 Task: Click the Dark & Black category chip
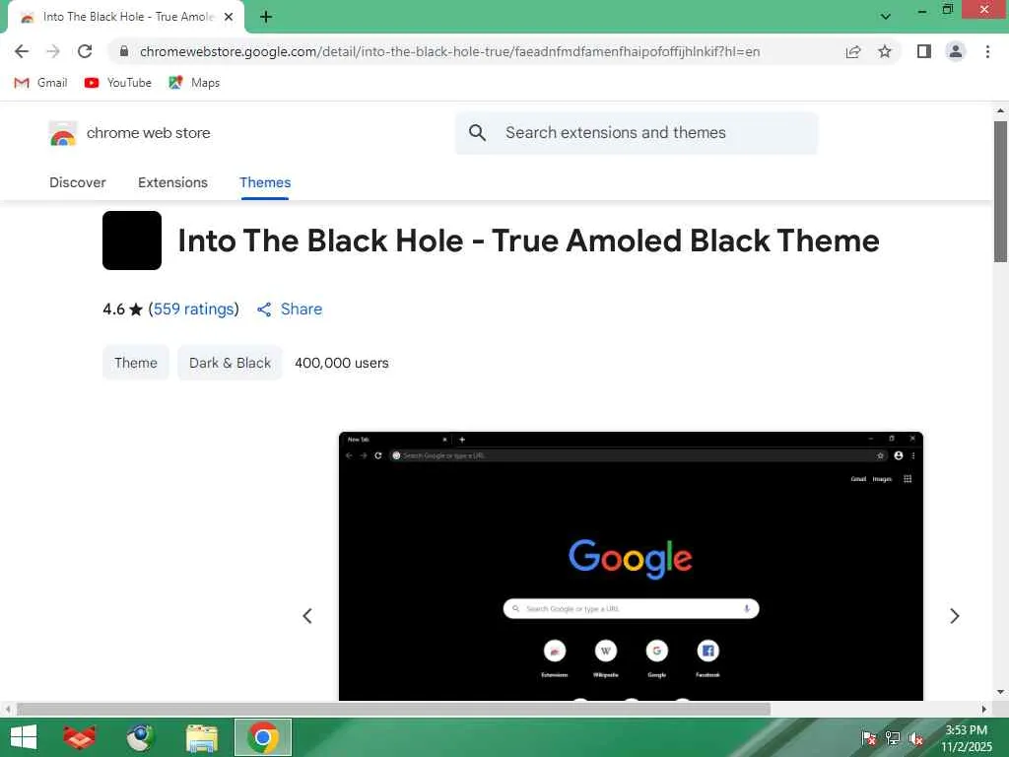coord(230,363)
